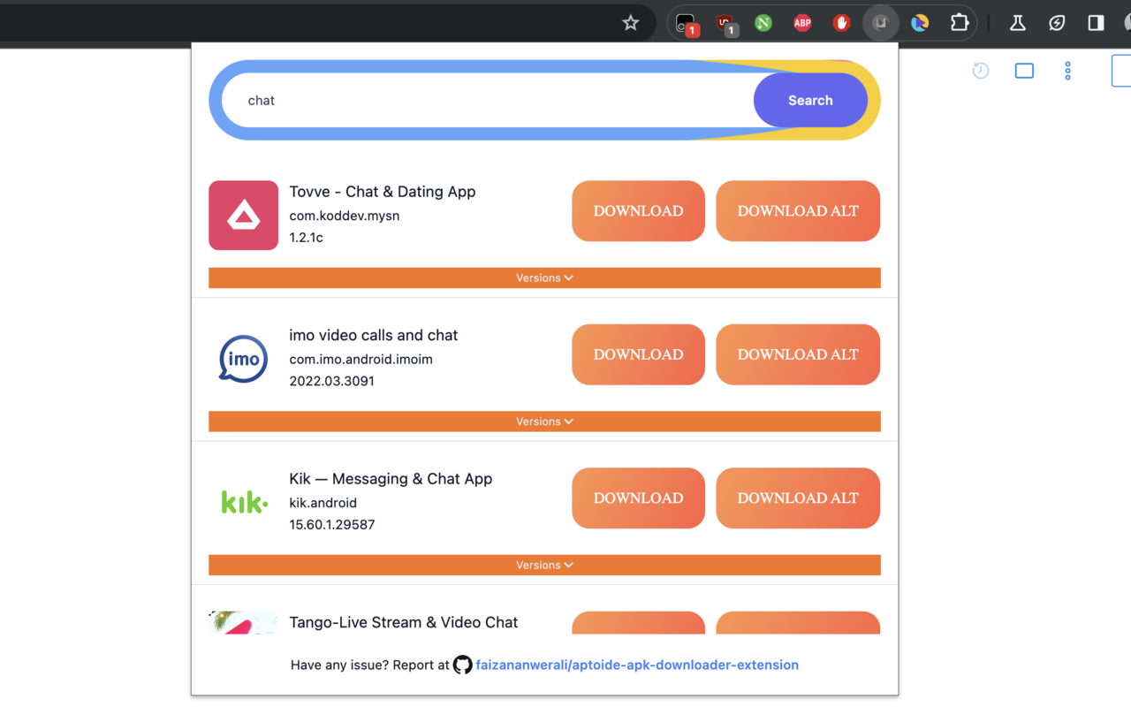The width and height of the screenshot is (1131, 707).
Task: Bookmark this page with the star icon
Action: [x=630, y=23]
